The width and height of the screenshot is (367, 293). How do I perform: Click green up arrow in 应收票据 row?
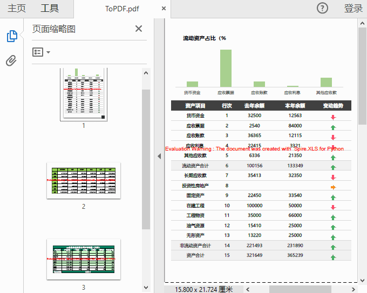[x=334, y=127]
